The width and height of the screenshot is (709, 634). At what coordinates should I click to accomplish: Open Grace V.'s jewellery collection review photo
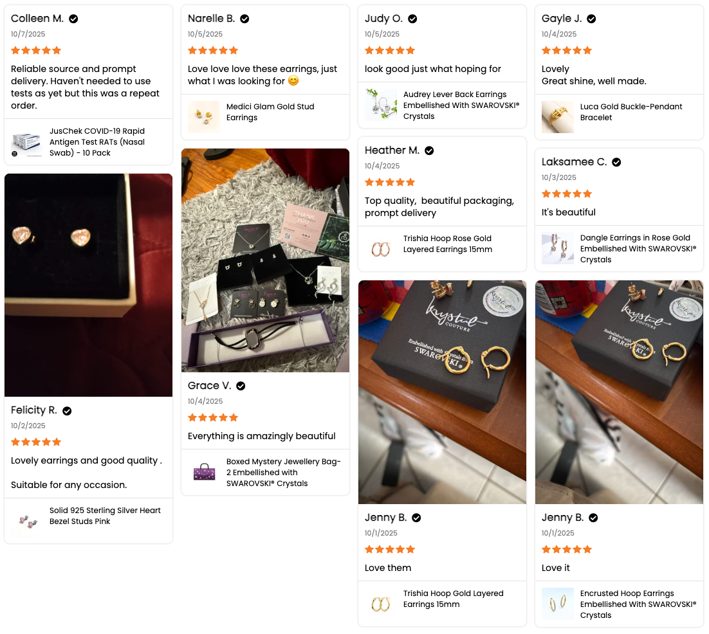[265, 260]
